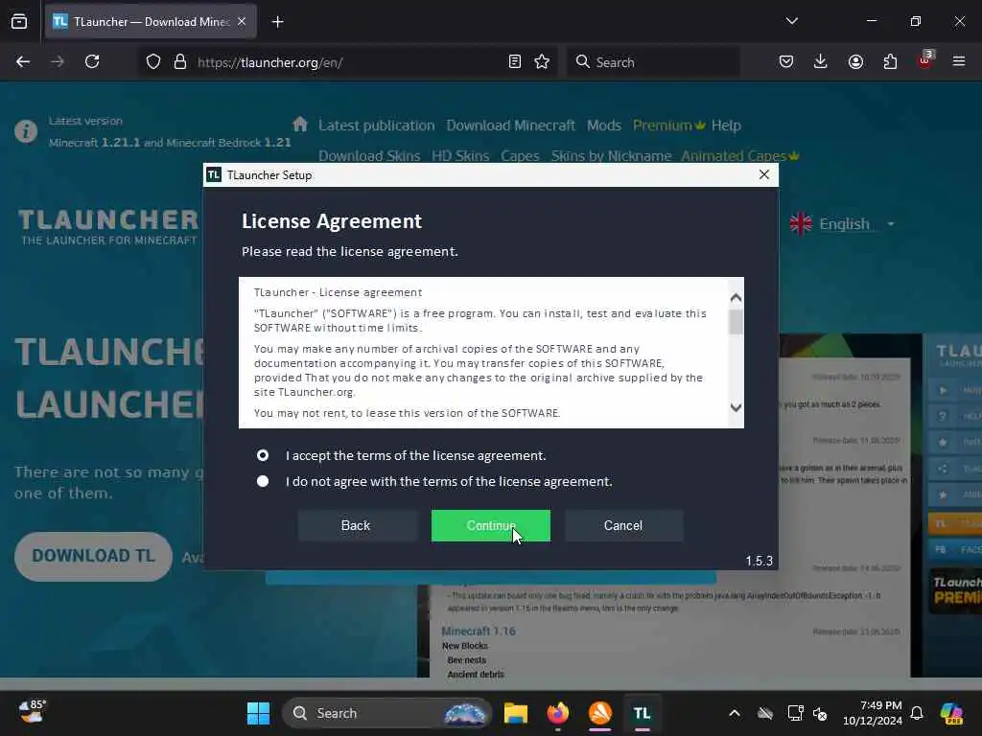Click the TLAUNCHER site logo
Screen dimensions: 982x736
[108, 226]
